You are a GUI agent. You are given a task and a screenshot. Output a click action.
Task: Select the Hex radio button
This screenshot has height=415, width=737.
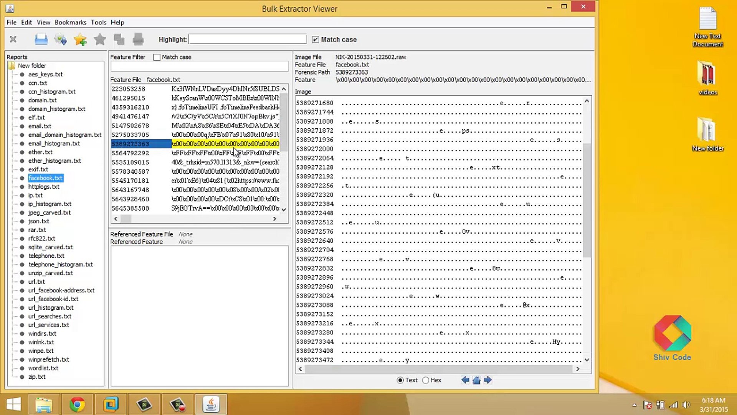[x=426, y=380]
